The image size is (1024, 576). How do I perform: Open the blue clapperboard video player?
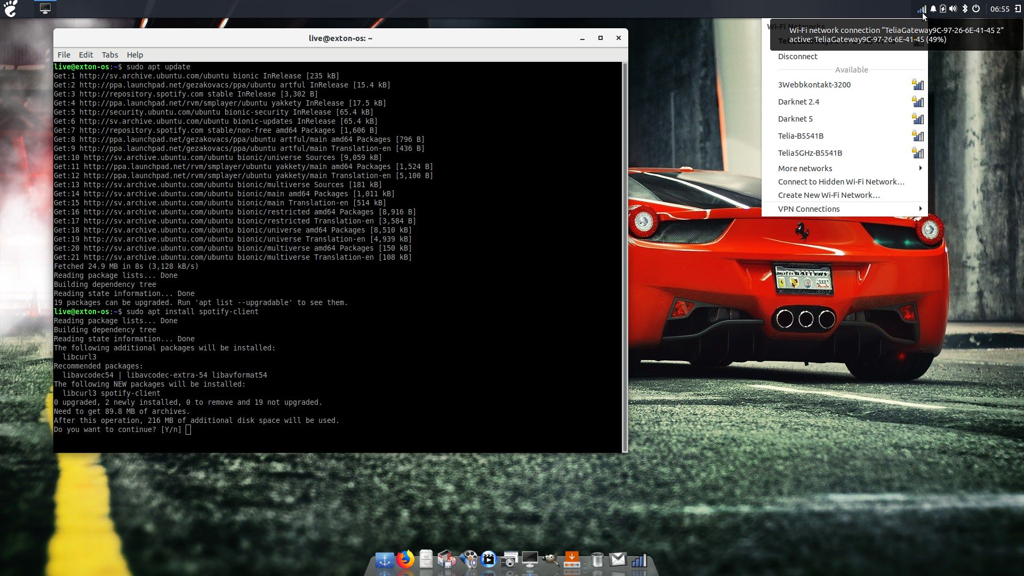[x=489, y=559]
